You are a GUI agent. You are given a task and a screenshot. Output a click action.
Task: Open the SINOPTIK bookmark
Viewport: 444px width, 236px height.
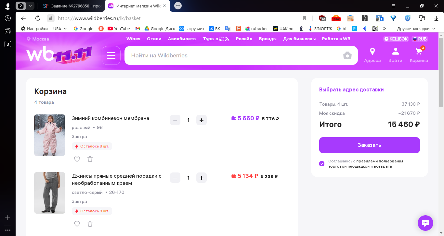coord(320,29)
